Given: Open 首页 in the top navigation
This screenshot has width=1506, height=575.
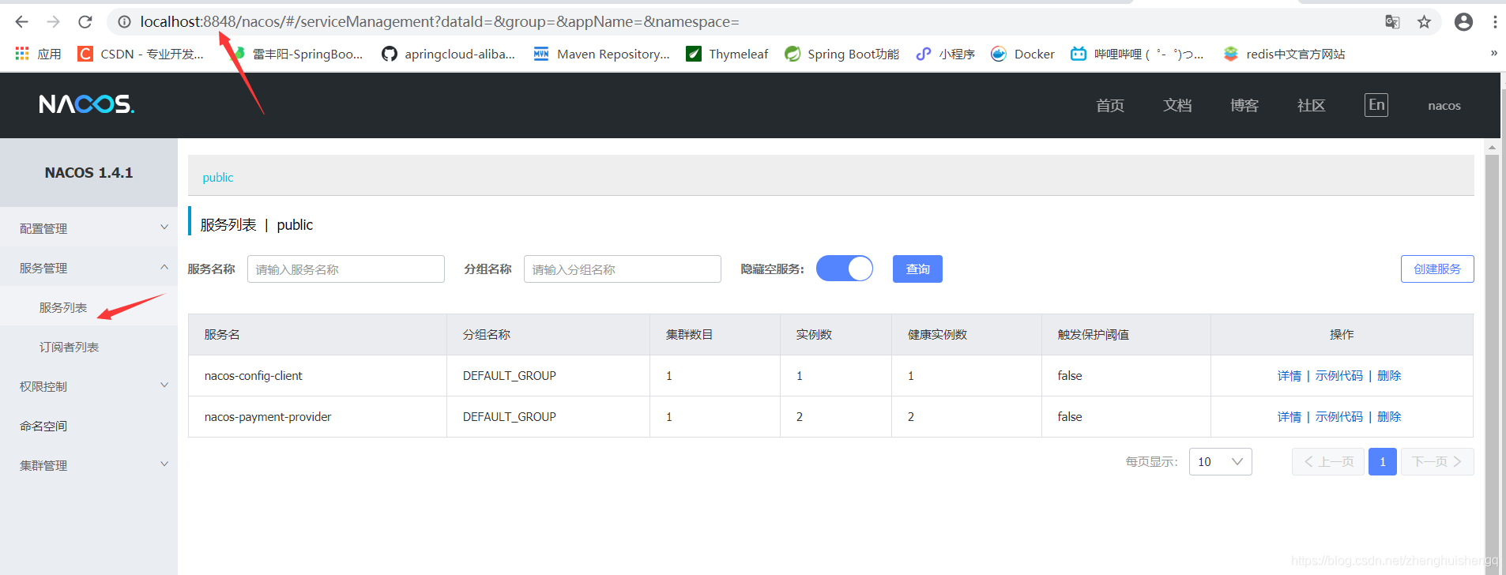Looking at the screenshot, I should (x=1110, y=105).
